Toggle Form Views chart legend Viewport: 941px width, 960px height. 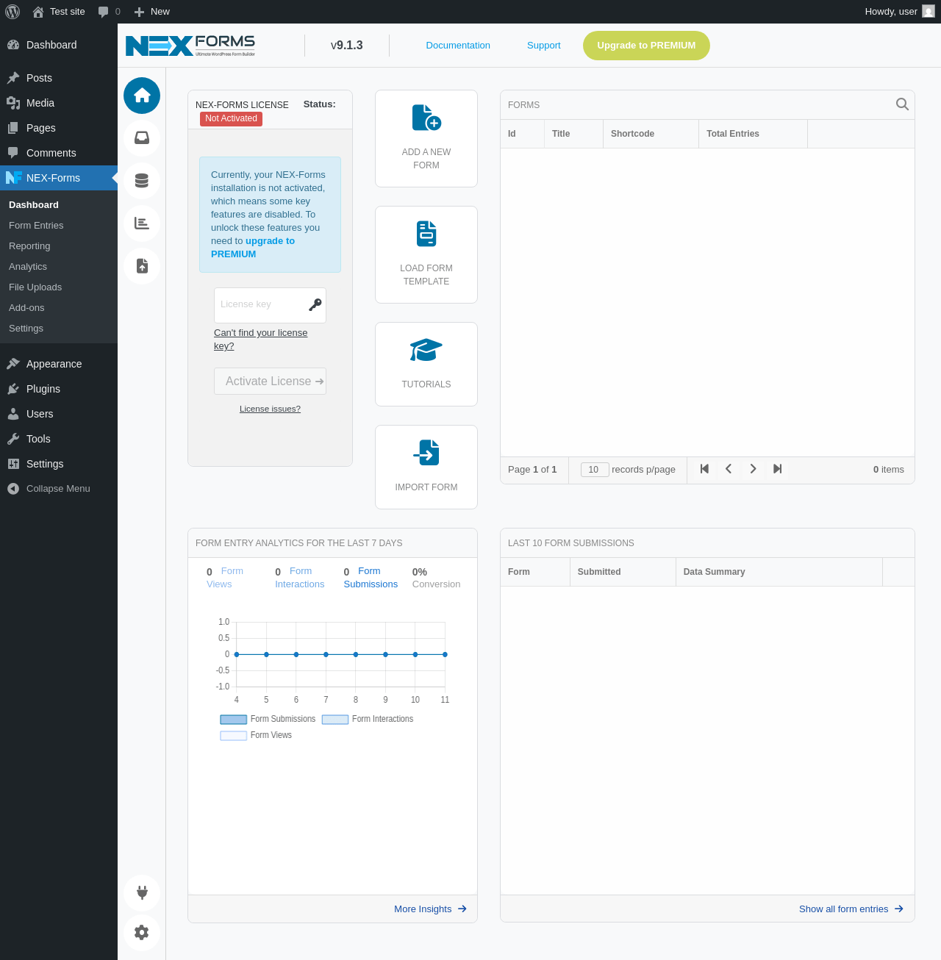pyautogui.click(x=256, y=735)
